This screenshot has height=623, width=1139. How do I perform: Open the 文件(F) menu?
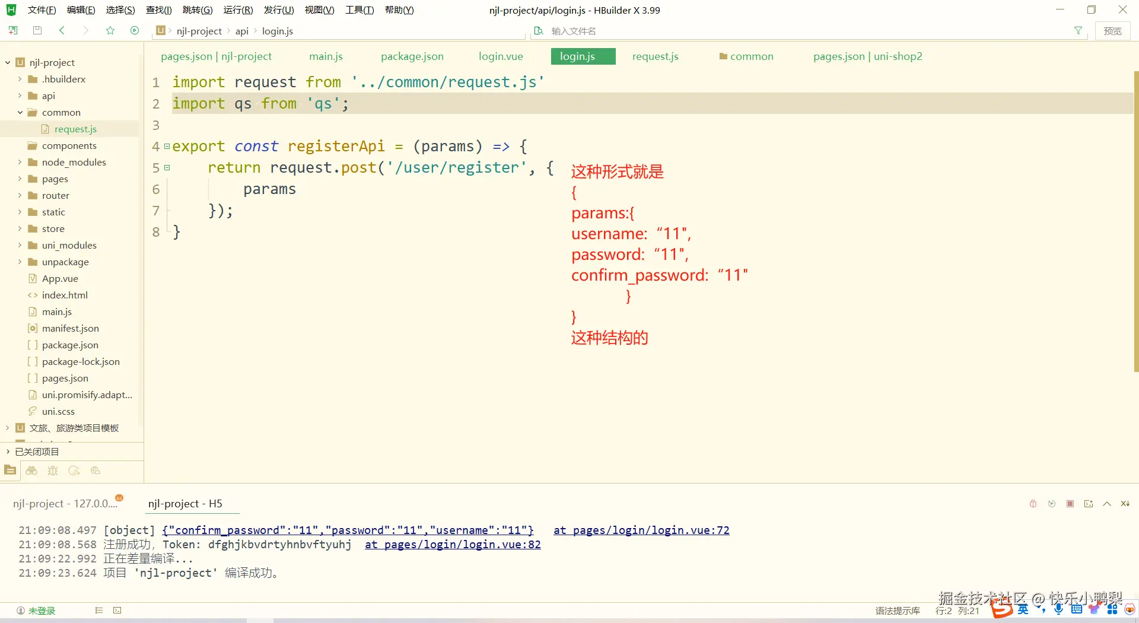[x=42, y=10]
